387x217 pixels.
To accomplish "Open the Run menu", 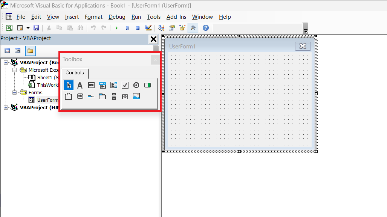I will pyautogui.click(x=136, y=17).
